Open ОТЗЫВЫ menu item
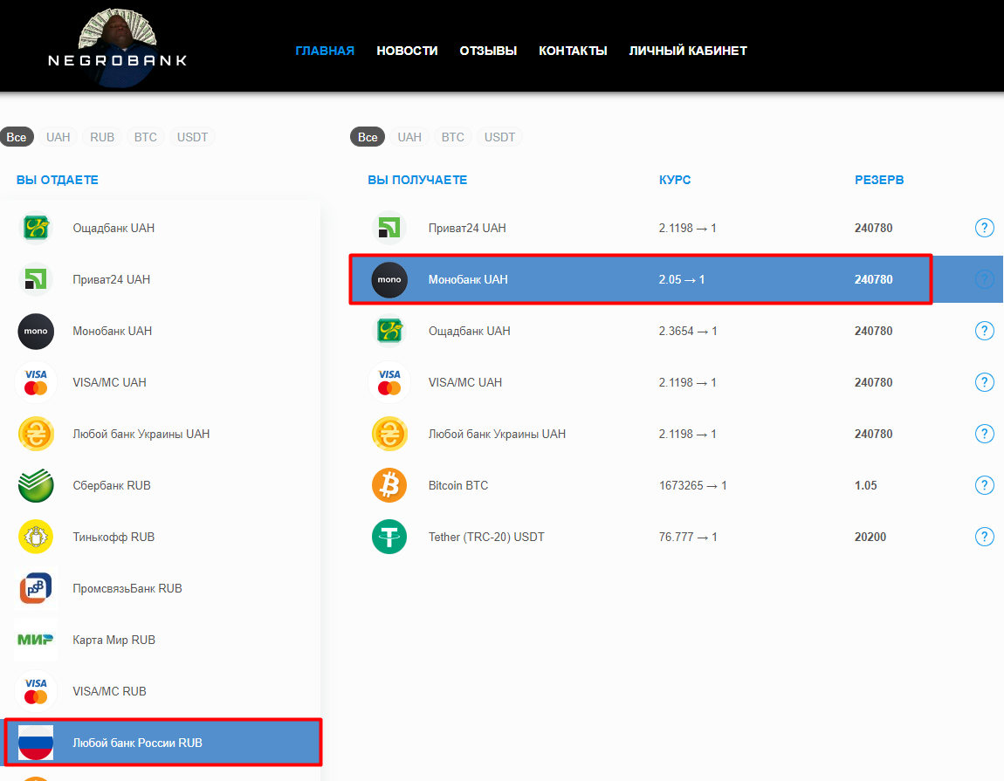 [488, 51]
